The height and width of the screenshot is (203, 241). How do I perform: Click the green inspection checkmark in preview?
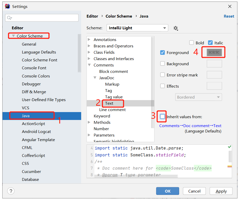(x=229, y=147)
